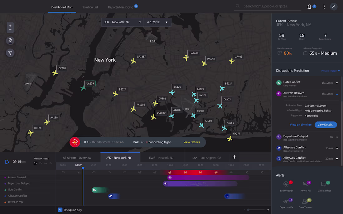Viewport: 343px width, 214px height.
Task: Click the 4 Strategies suggestion text
Action: [x=311, y=116]
